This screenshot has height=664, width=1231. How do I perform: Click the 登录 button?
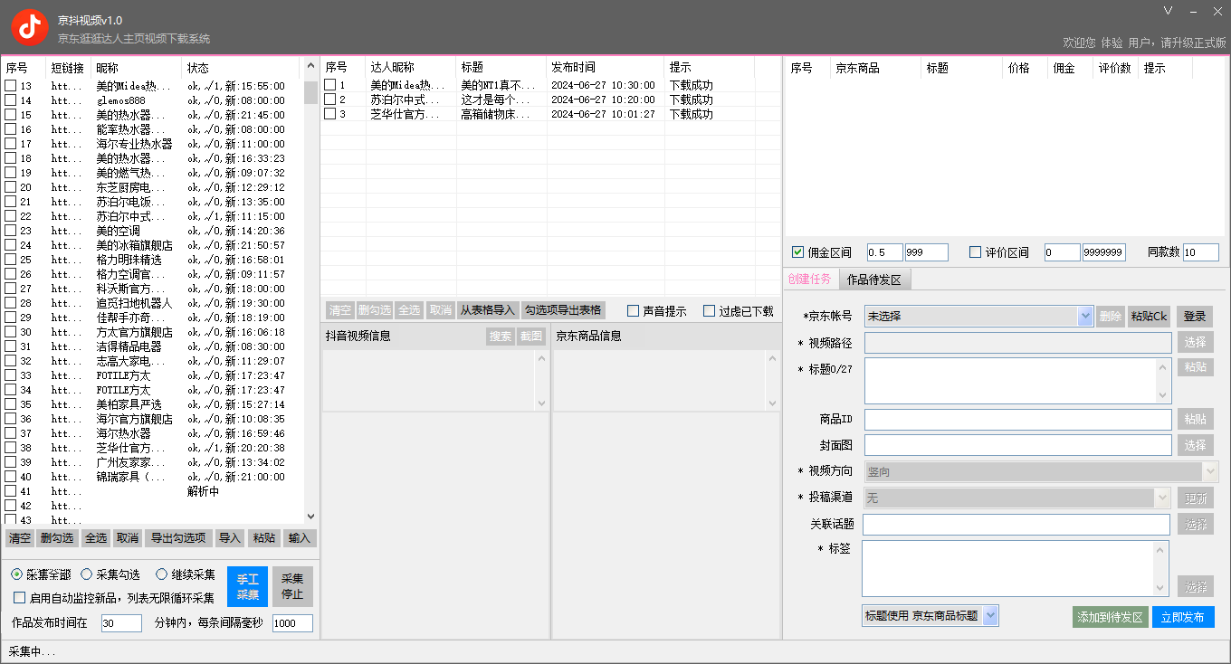pyautogui.click(x=1195, y=317)
